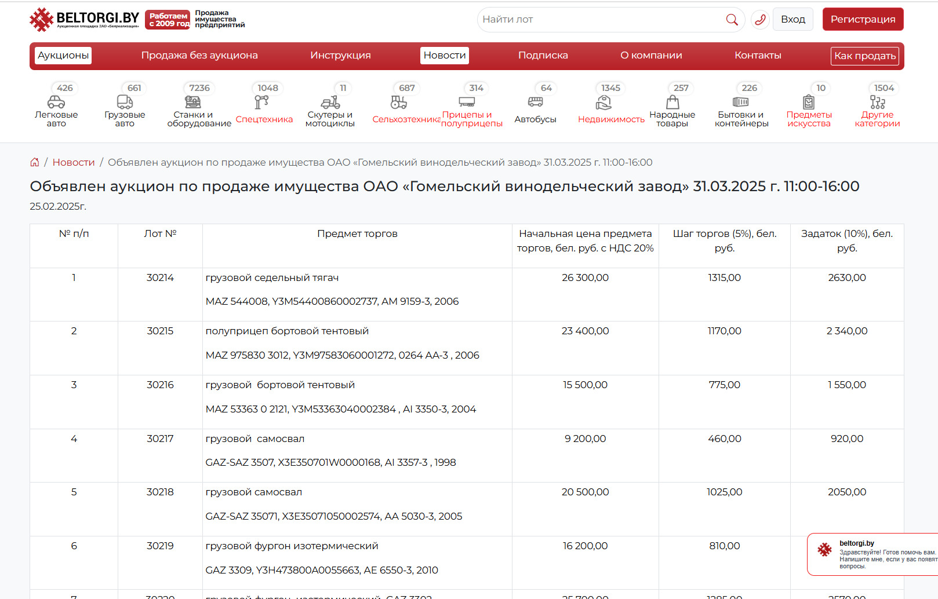Open the Легковые авто category icon
This screenshot has width=938, height=599.
click(x=56, y=102)
